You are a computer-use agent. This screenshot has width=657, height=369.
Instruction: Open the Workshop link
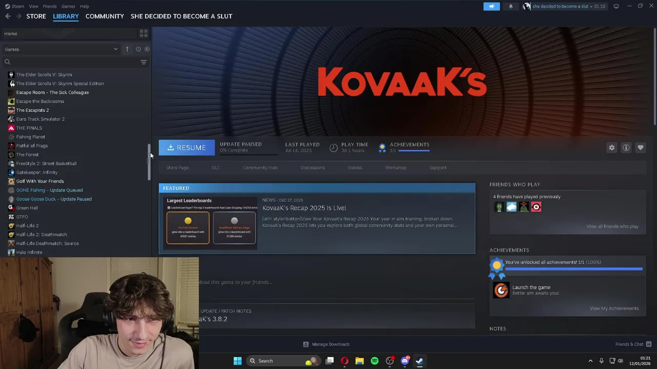pos(396,168)
